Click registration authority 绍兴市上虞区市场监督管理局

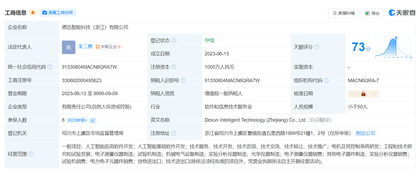click(x=93, y=133)
